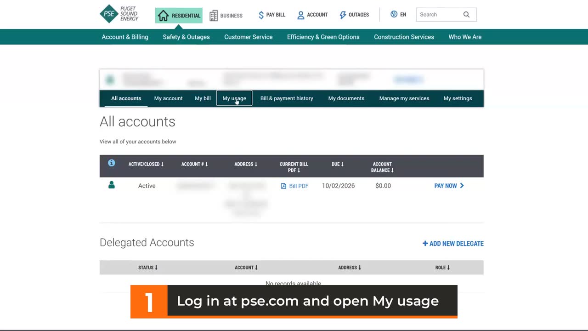Sort delegated accounts by Account column

(x=246, y=268)
